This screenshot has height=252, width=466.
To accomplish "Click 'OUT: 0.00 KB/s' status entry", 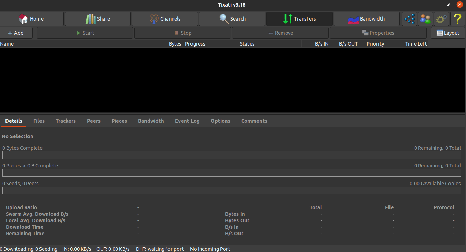I will click(x=113, y=249).
